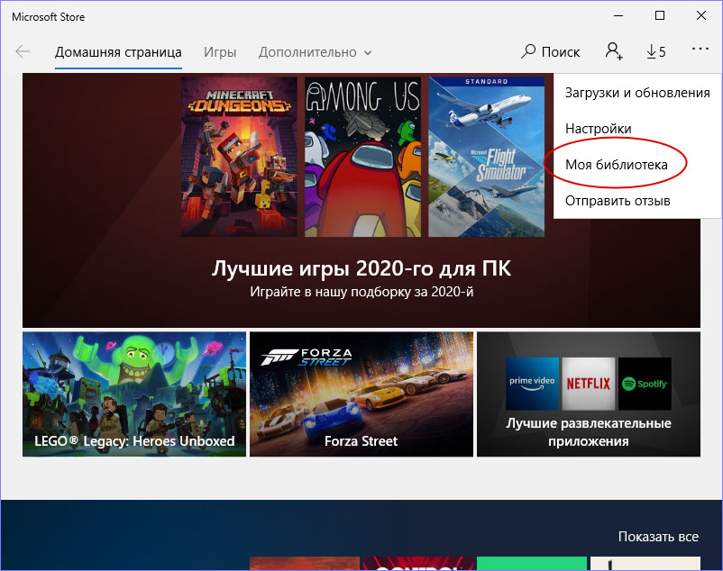Open Лучшие развлекательные приложения tile
The width and height of the screenshot is (723, 571).
pos(589,394)
